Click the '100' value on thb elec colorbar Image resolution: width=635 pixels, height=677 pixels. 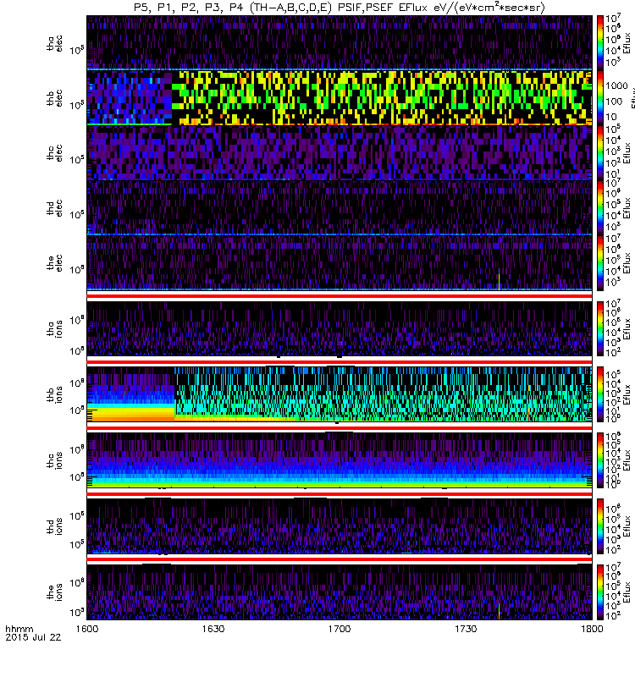tap(613, 102)
